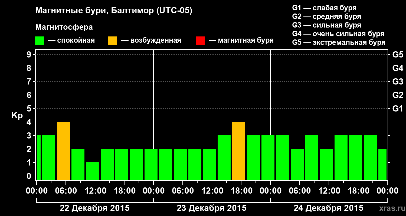Select the chart title 'Магнитные бури, Балтимор (UTC-05)'

coord(114,11)
